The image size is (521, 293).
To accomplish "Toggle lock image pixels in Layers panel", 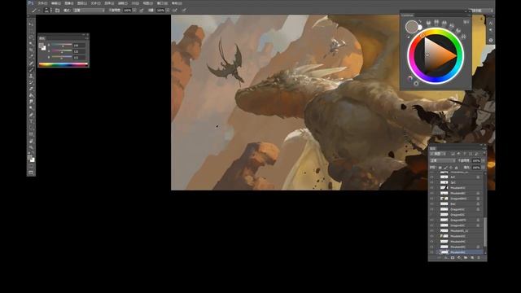I will point(445,168).
